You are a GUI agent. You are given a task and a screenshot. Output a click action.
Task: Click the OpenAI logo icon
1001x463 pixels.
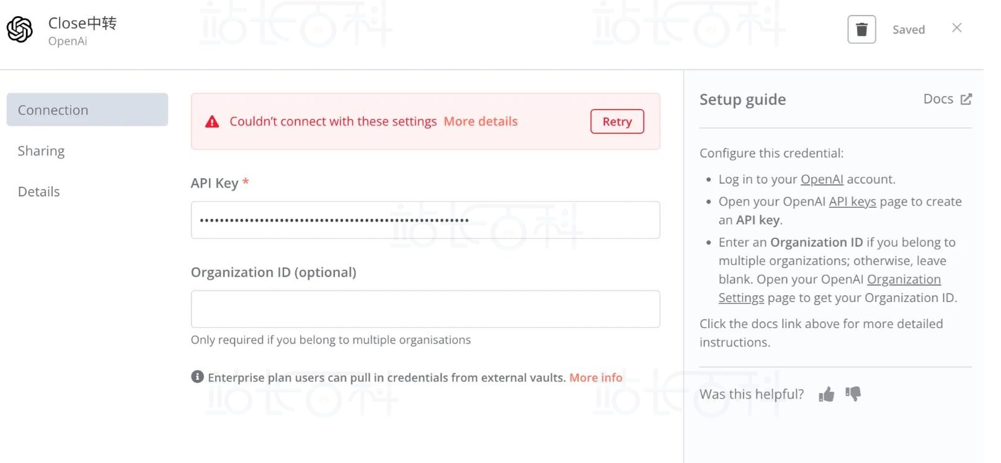[20, 30]
